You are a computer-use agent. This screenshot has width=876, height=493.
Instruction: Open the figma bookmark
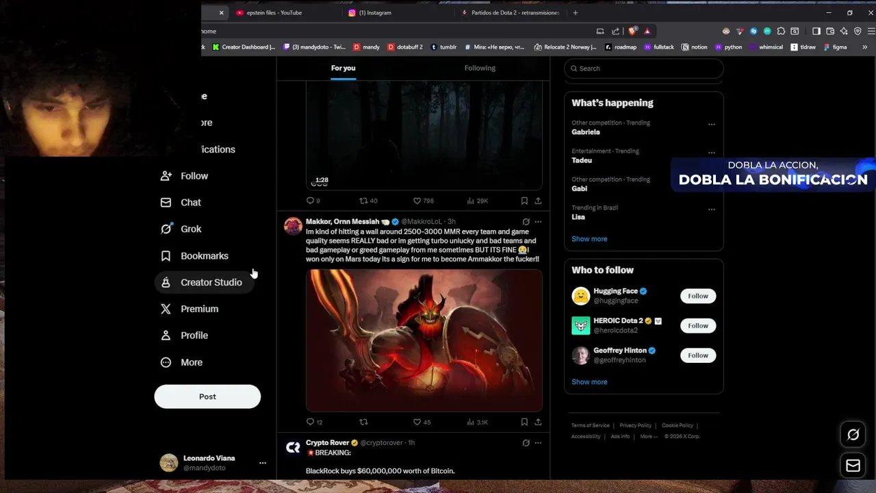(x=835, y=47)
